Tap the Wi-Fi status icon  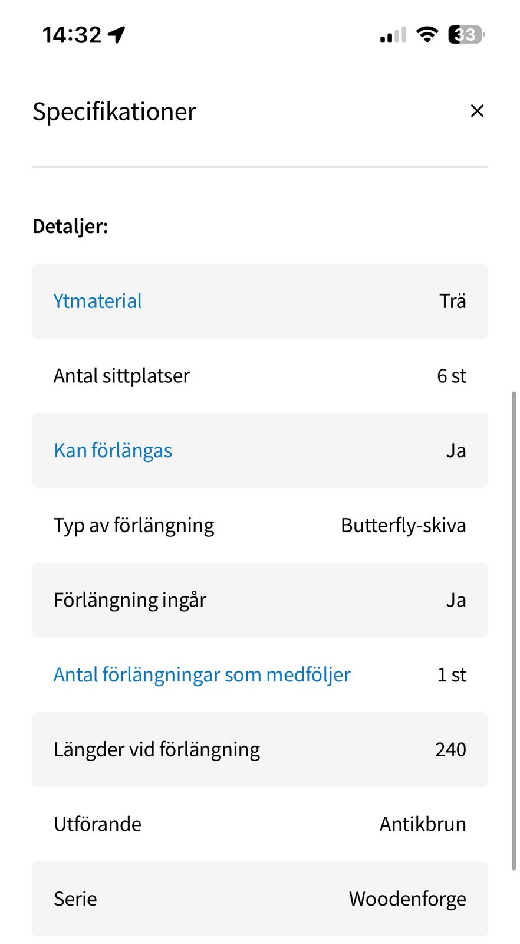click(427, 35)
